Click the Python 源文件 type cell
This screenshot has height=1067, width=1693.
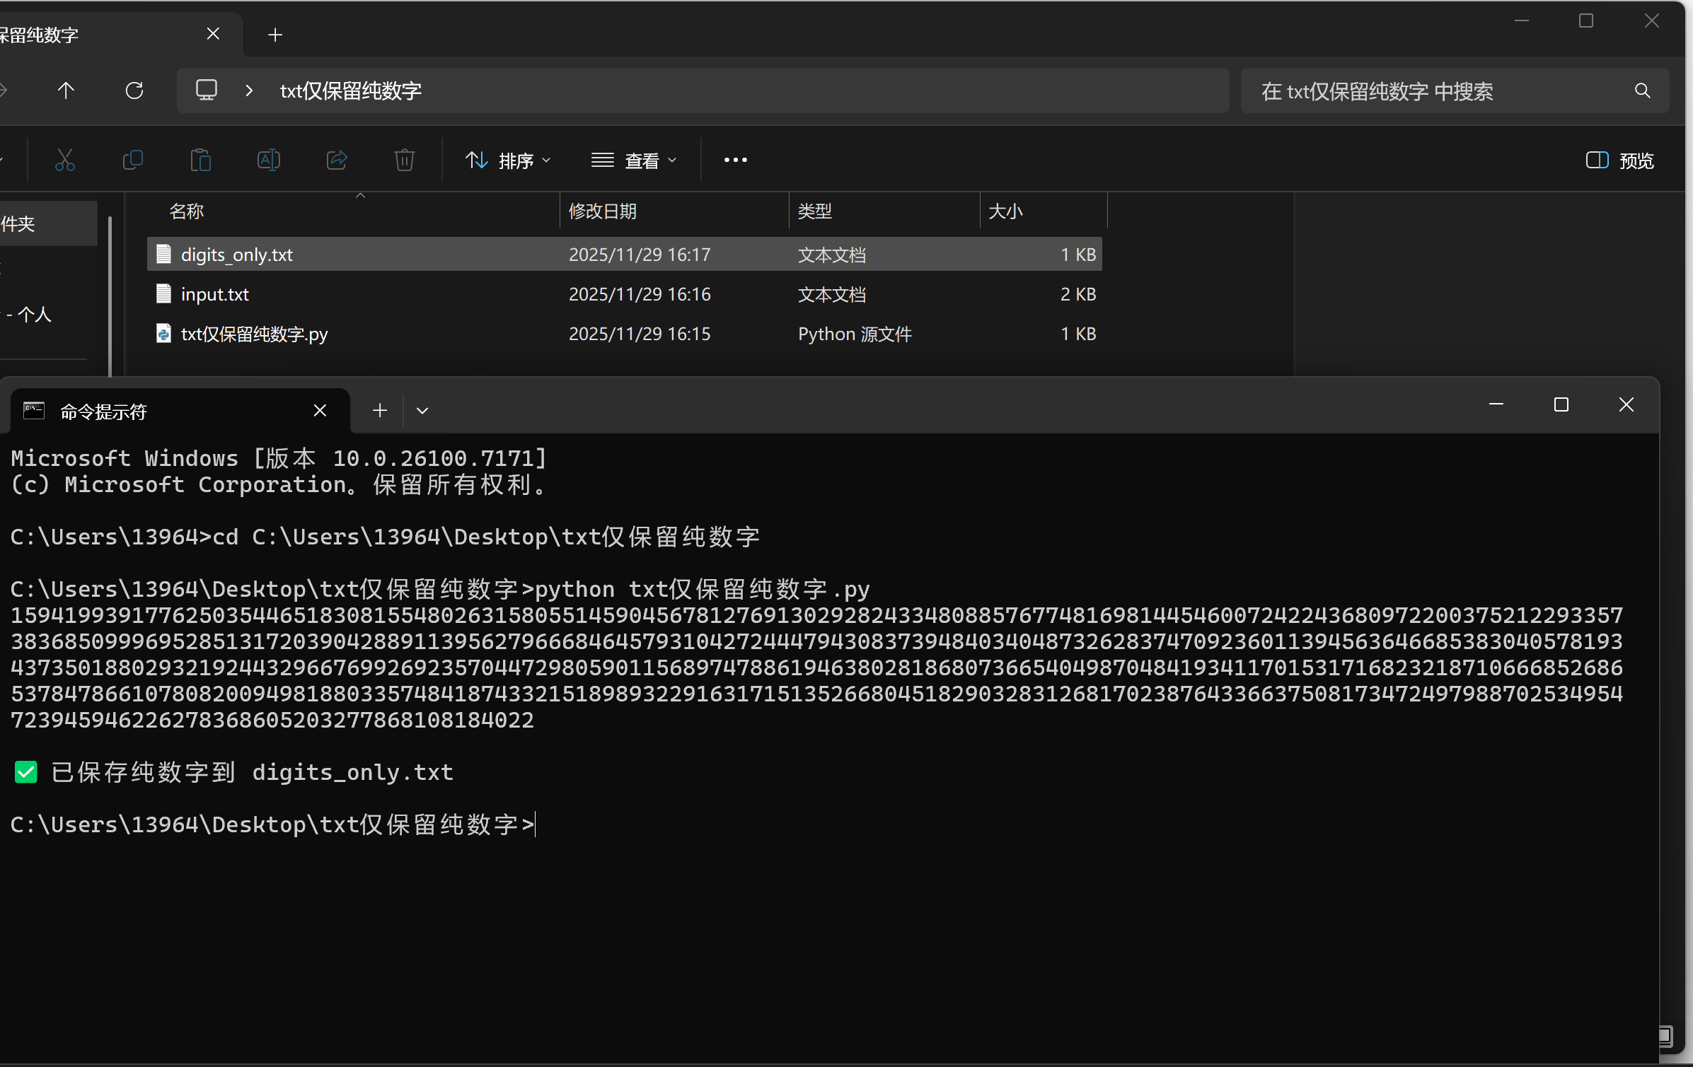855,334
